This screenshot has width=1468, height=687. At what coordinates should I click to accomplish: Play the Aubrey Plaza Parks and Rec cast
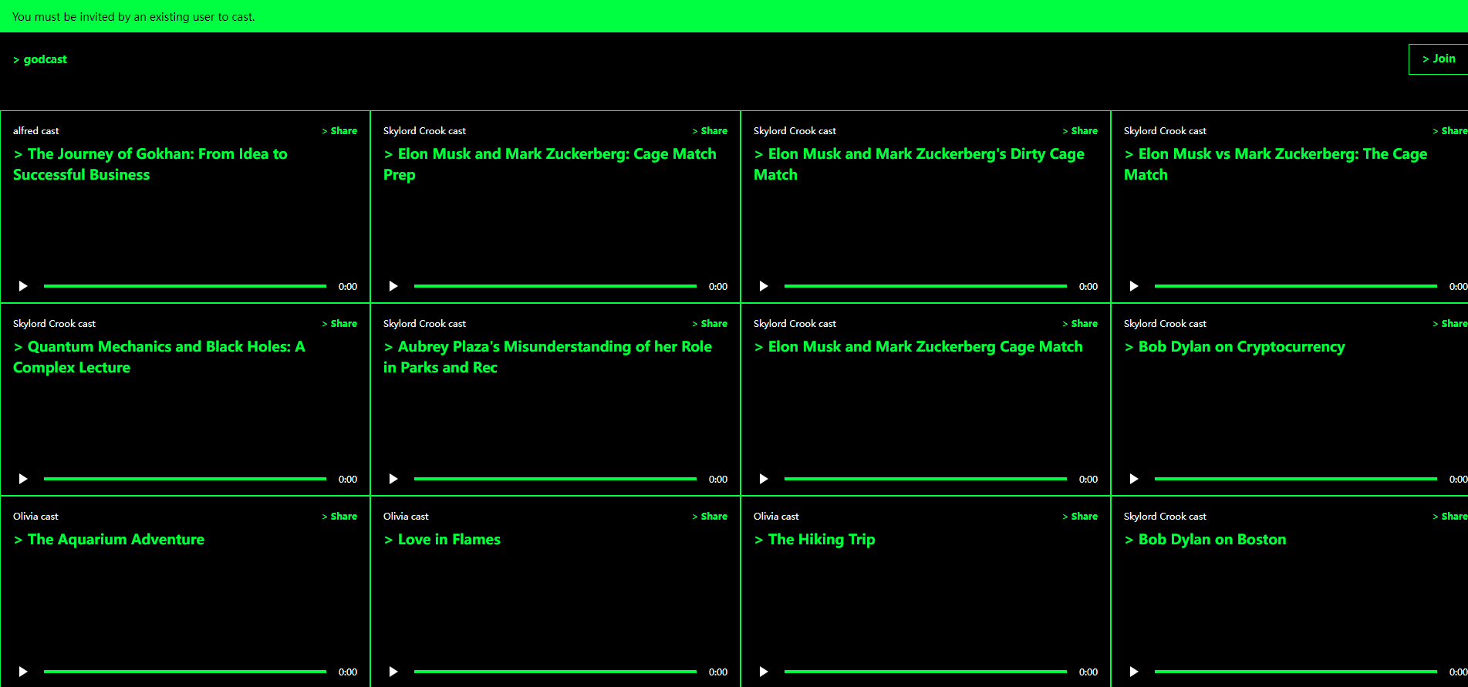coord(393,479)
